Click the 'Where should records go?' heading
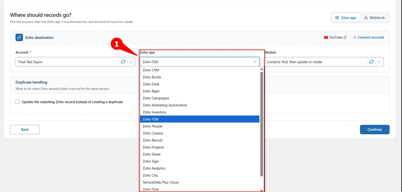This screenshot has width=402, height=192. [x=41, y=15]
